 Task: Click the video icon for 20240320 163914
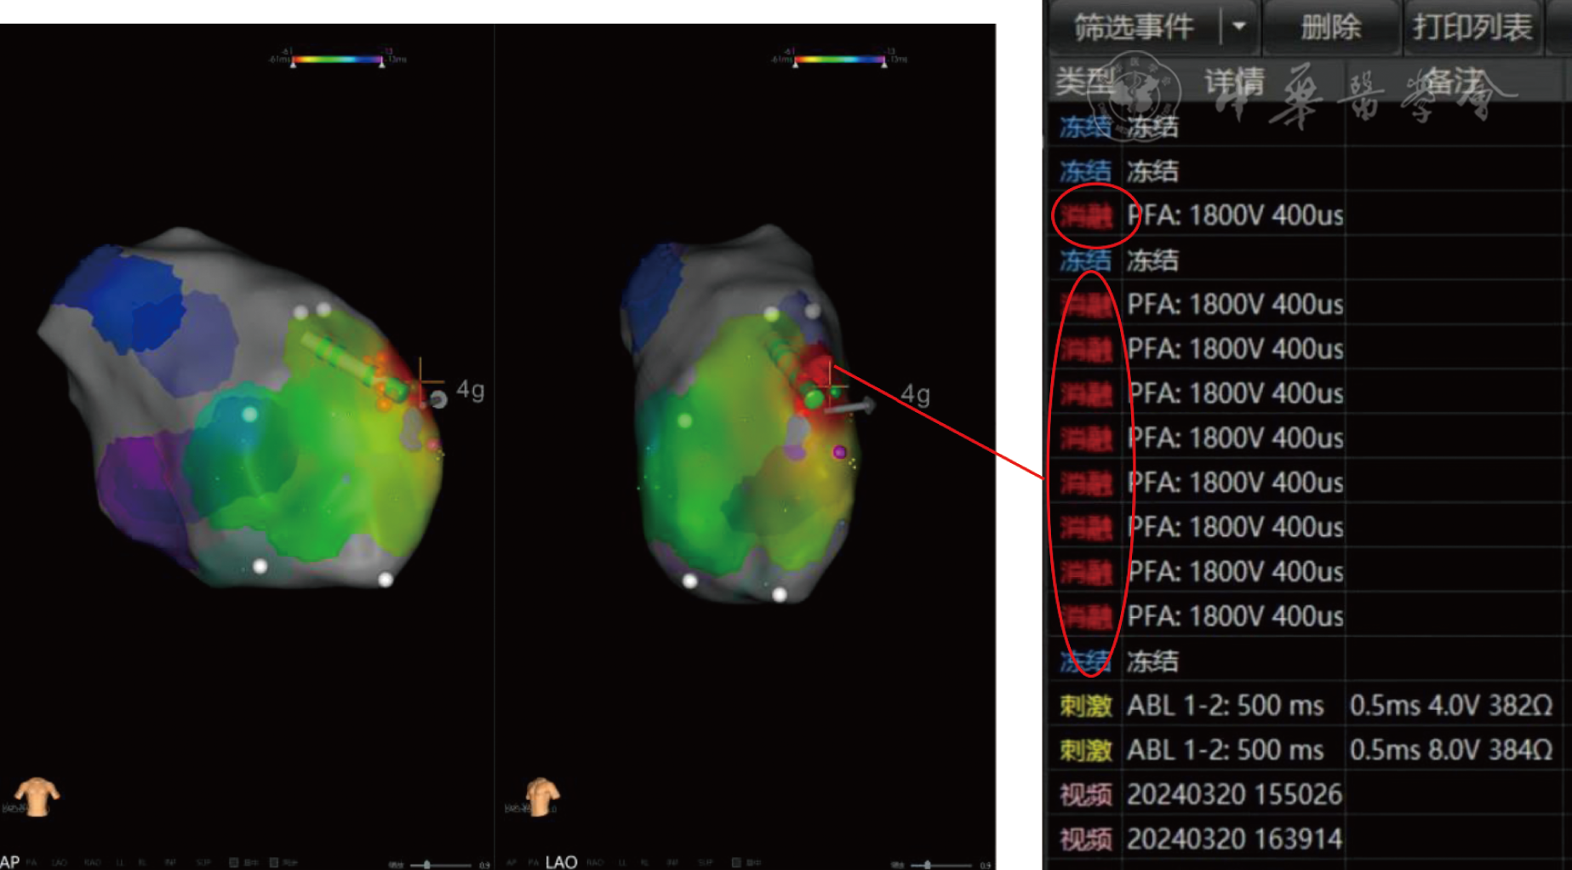pos(1085,840)
